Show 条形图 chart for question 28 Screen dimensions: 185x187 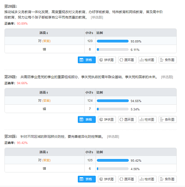tap(167, 60)
